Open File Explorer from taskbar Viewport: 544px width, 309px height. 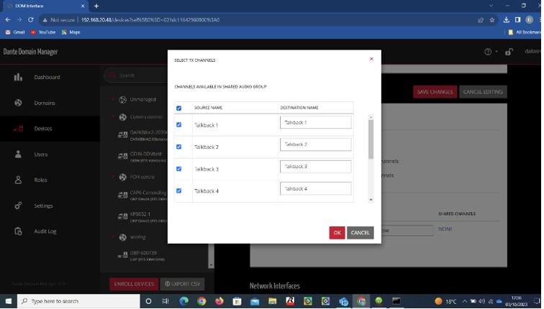click(x=272, y=301)
